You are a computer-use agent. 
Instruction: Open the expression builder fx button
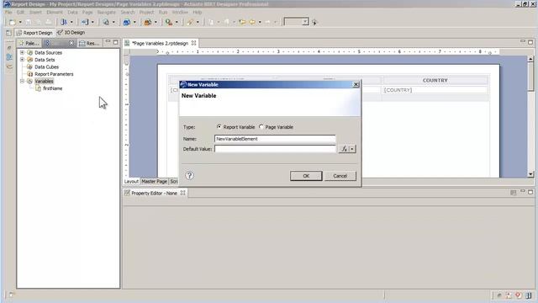click(344, 149)
